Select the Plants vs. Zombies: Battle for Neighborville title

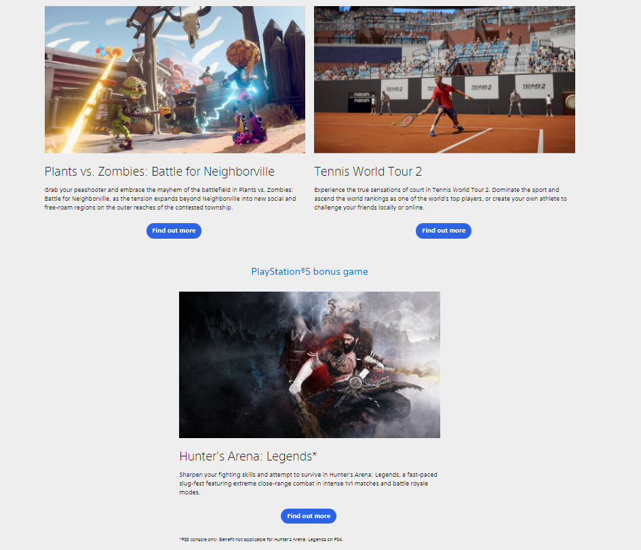[159, 172]
